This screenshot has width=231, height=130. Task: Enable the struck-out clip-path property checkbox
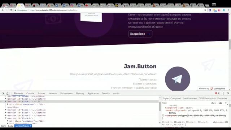pos(163,116)
